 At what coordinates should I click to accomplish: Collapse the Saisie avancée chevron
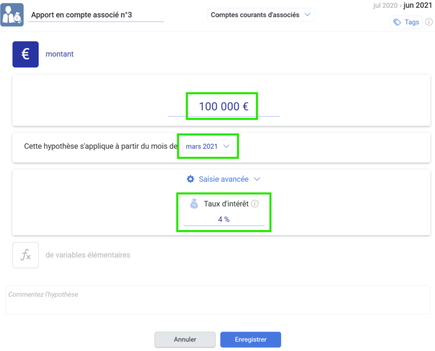[x=257, y=179]
